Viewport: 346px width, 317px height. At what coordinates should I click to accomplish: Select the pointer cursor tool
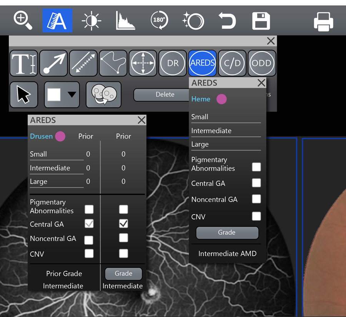pyautogui.click(x=24, y=95)
